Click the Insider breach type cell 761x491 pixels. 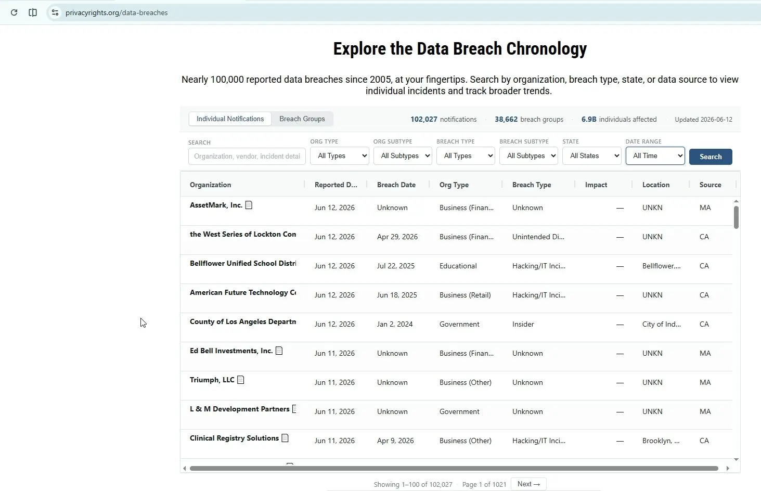tap(523, 324)
